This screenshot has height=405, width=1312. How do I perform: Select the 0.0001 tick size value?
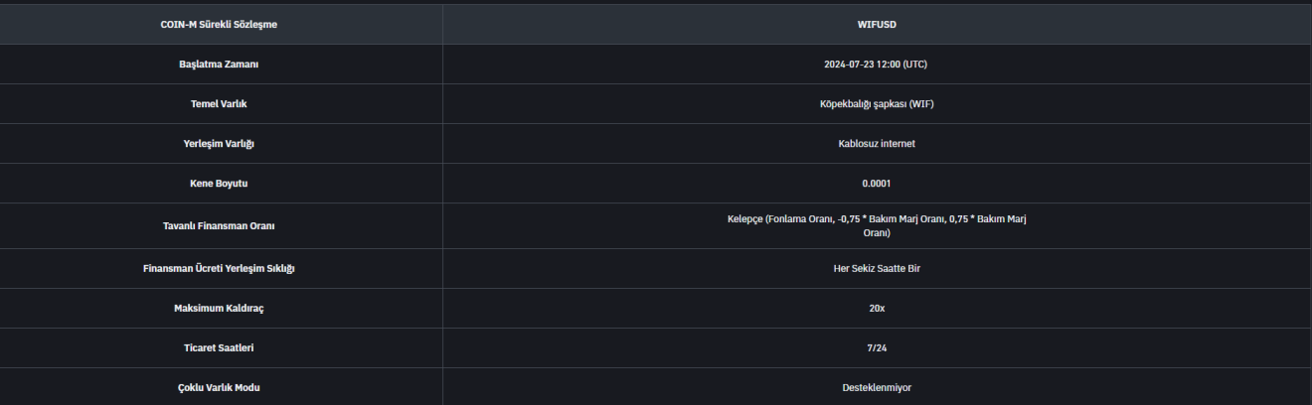coord(876,184)
